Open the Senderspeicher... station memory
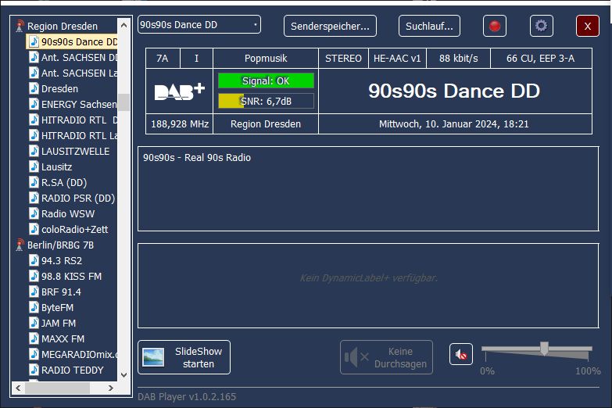 pyautogui.click(x=330, y=26)
